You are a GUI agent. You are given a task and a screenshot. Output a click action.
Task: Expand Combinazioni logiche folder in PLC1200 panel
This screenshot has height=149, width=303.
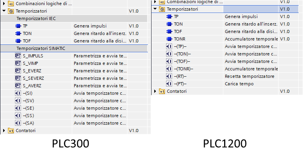coord(155,2)
